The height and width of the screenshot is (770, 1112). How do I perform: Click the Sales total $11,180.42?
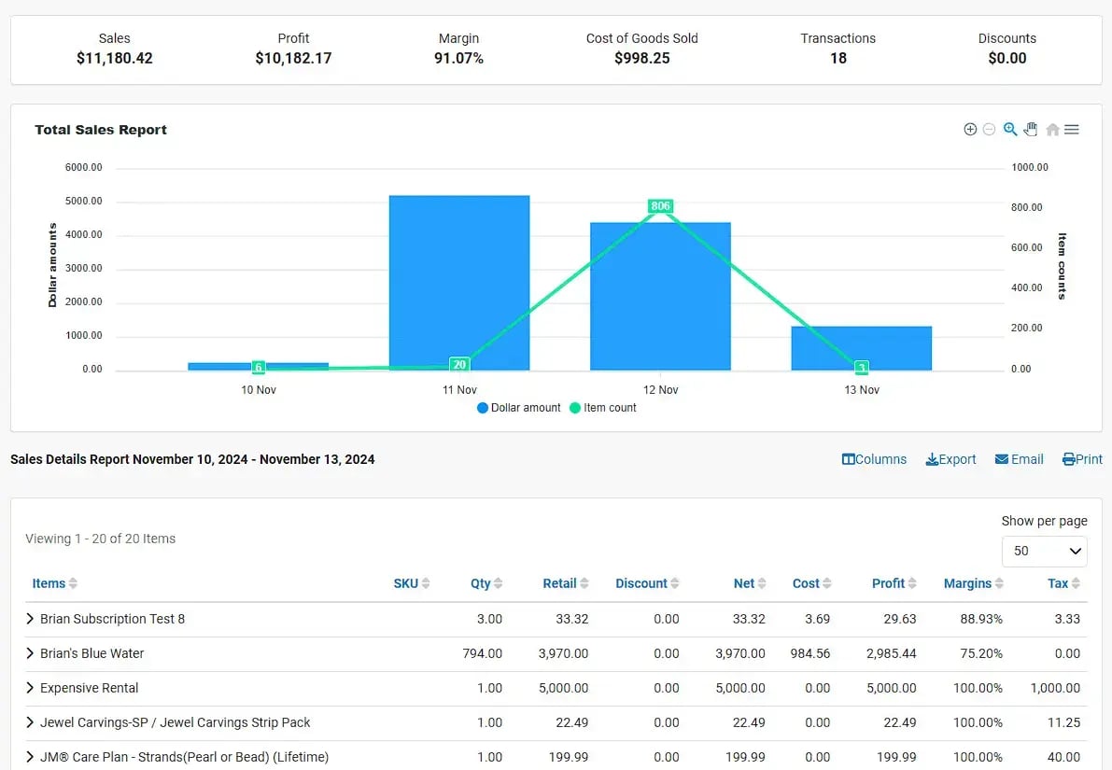(115, 58)
